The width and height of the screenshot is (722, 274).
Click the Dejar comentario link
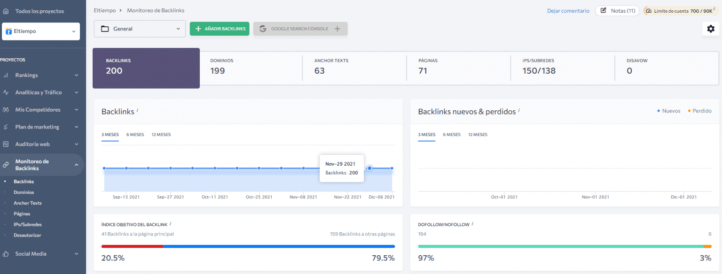568,10
